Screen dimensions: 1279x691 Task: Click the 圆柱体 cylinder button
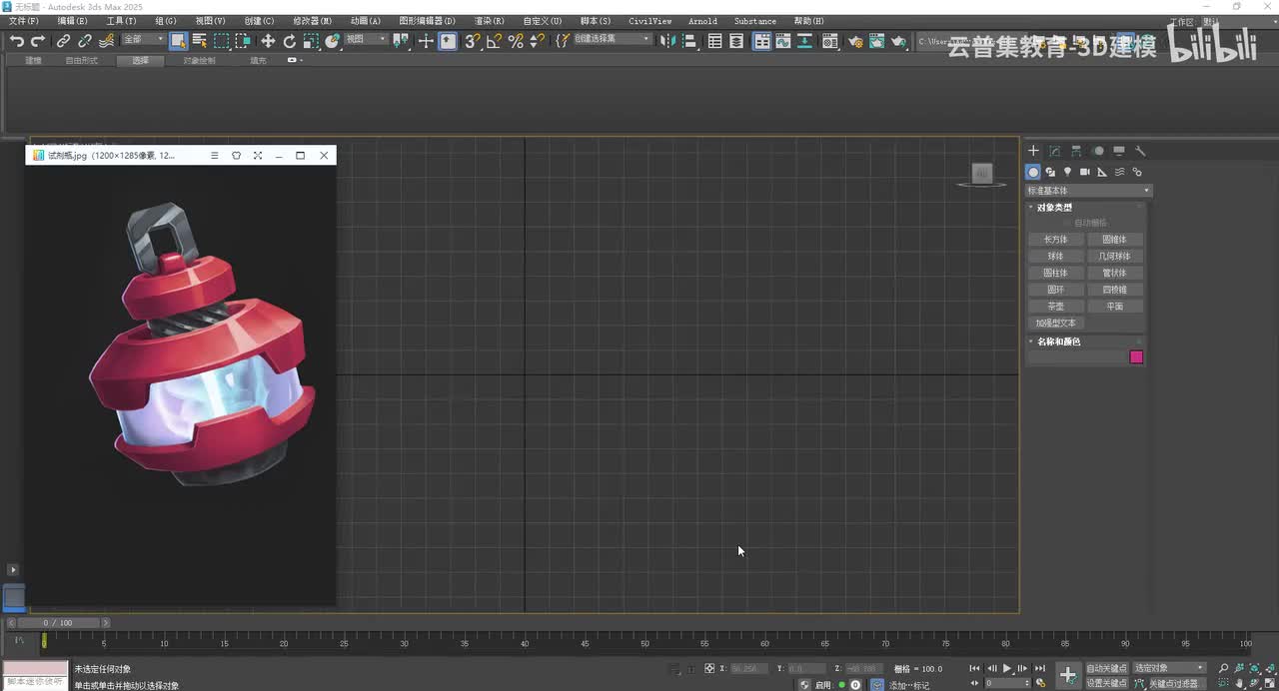(x=1055, y=273)
